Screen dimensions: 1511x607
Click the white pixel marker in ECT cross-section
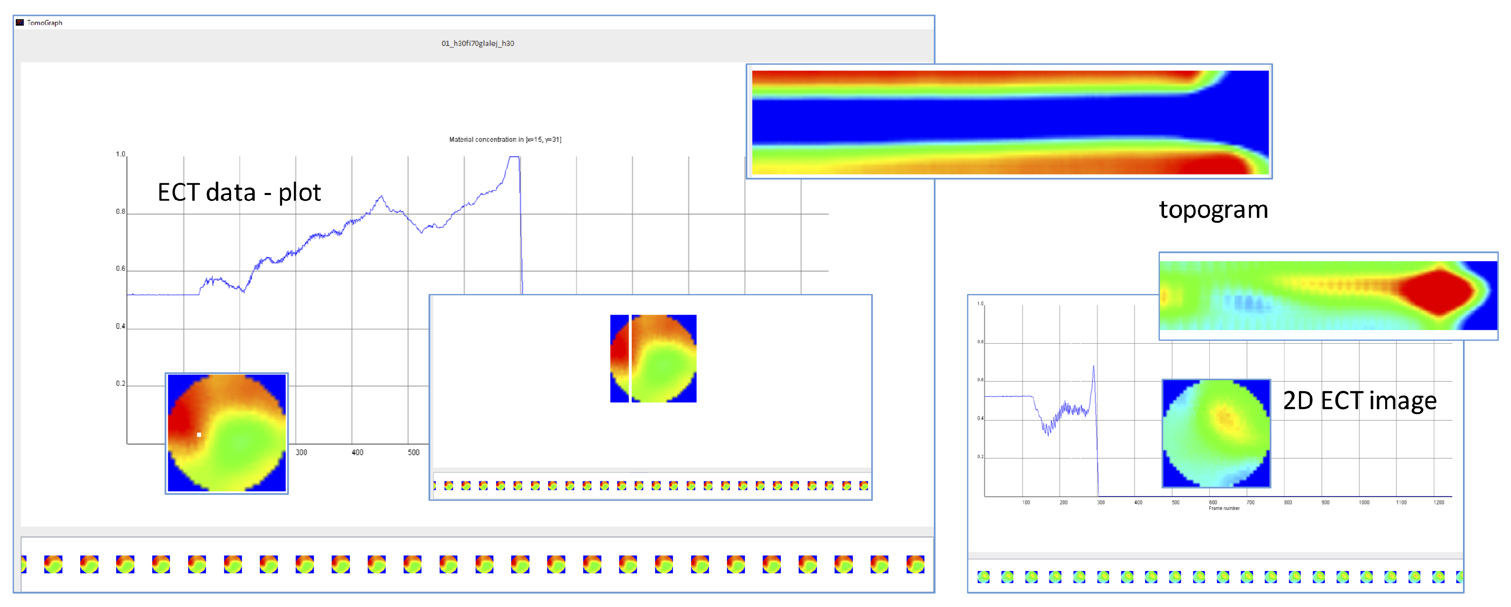pos(199,434)
